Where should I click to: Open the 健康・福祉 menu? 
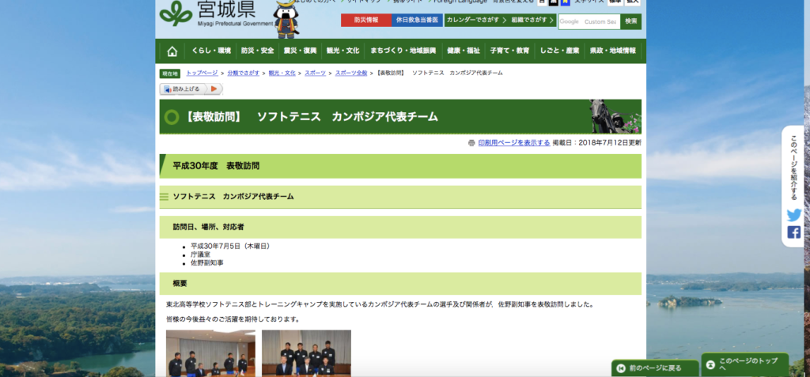coord(464,51)
